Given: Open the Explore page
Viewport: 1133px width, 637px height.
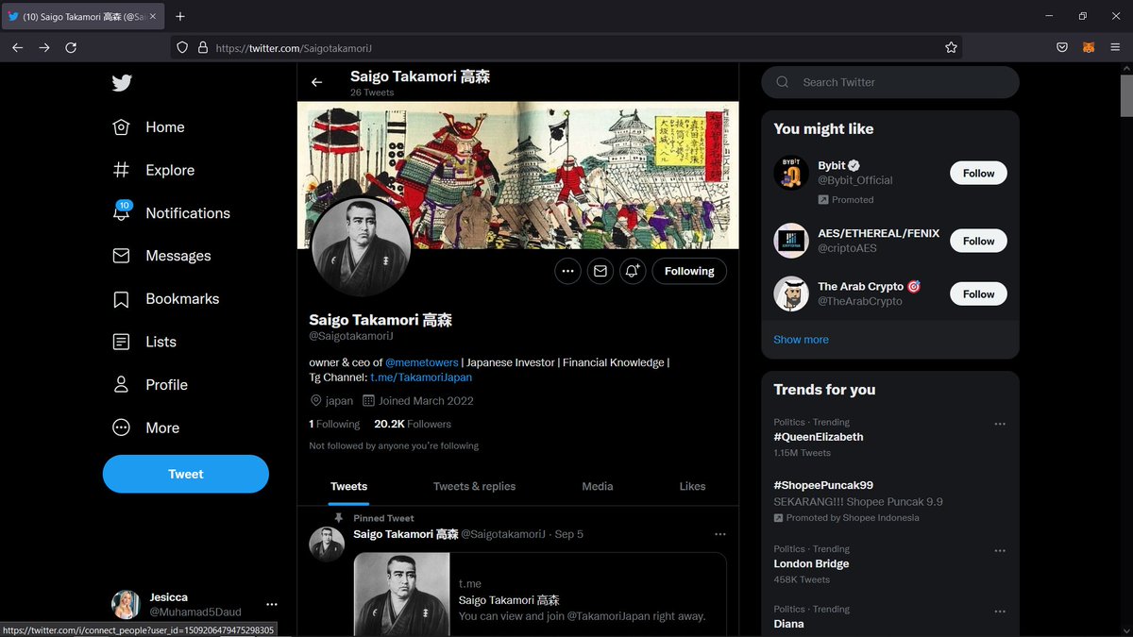Looking at the screenshot, I should 153,170.
